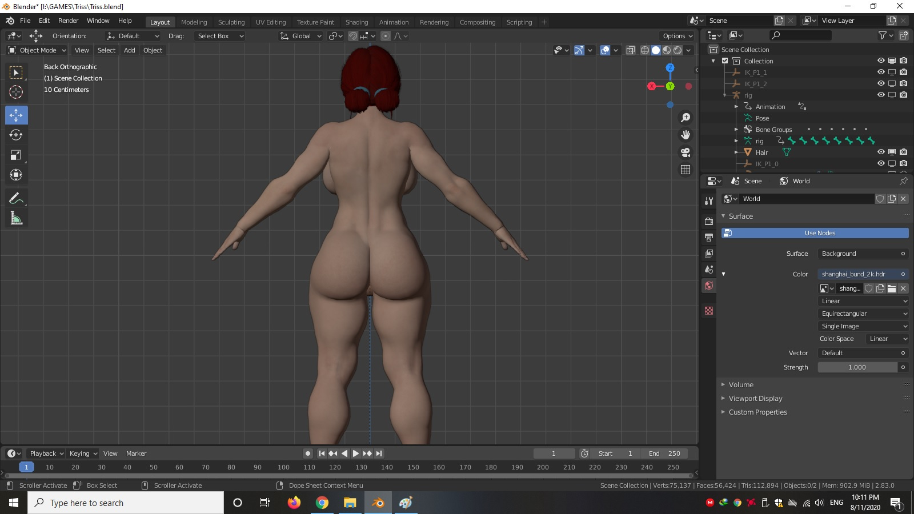
Task: Click the End frame 250 field
Action: [664, 453]
